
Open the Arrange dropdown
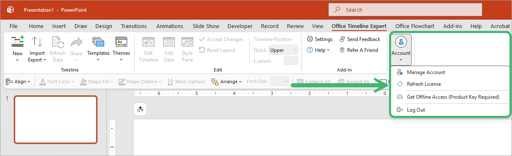226,82
